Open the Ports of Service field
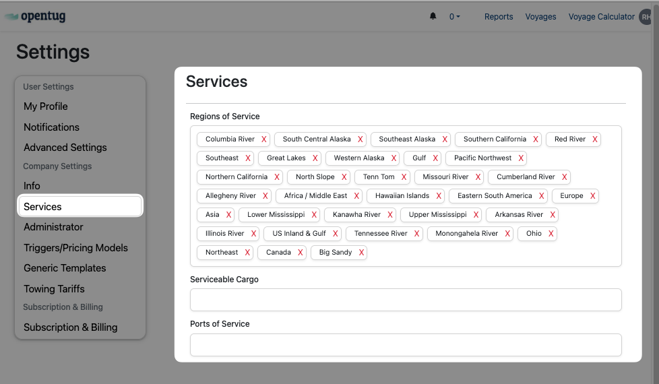This screenshot has width=659, height=384. (405, 344)
